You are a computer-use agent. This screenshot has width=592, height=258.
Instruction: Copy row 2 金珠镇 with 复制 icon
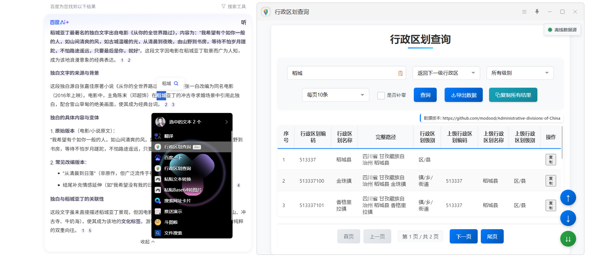pyautogui.click(x=551, y=181)
